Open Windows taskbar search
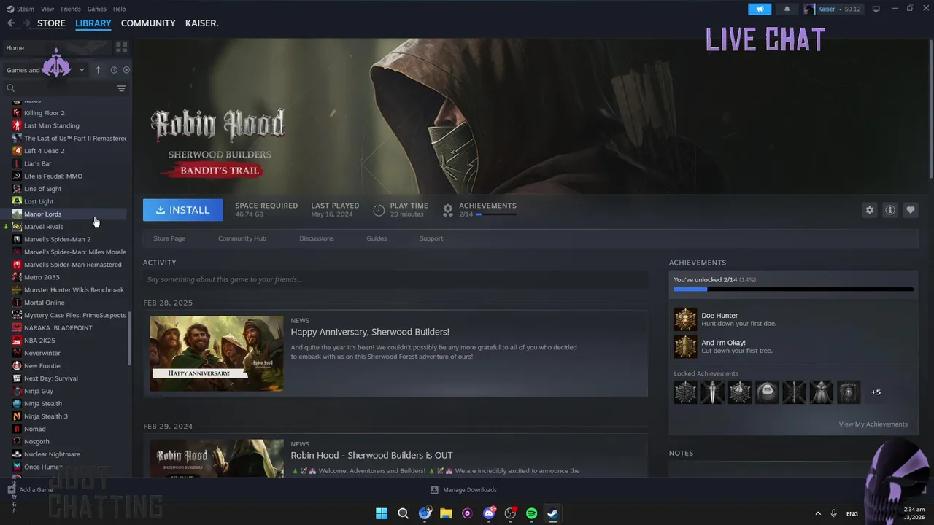934x525 pixels. tap(403, 513)
